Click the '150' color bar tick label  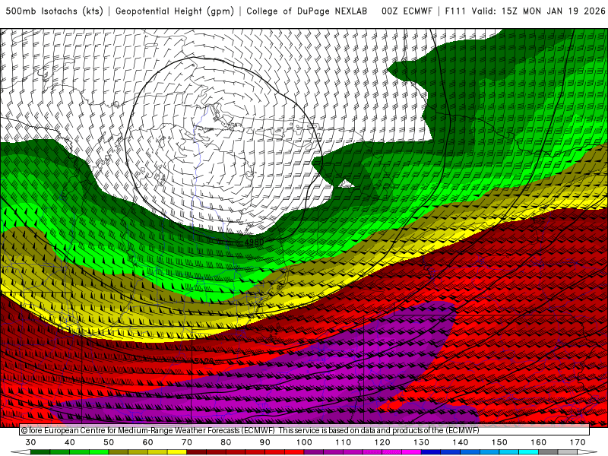pos(500,442)
